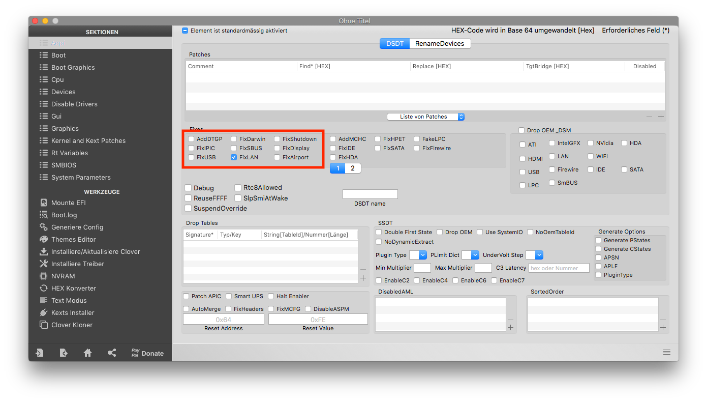Tick the IntelGFX checkbox
This screenshot has width=707, height=402.
pos(552,143)
